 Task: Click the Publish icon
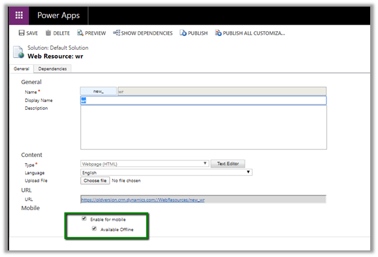click(x=182, y=33)
